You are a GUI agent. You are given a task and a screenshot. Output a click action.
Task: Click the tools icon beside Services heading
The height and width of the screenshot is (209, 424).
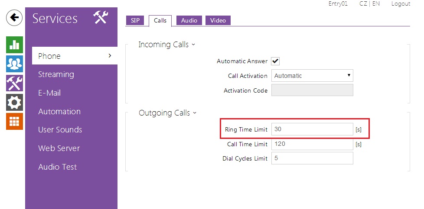point(101,18)
